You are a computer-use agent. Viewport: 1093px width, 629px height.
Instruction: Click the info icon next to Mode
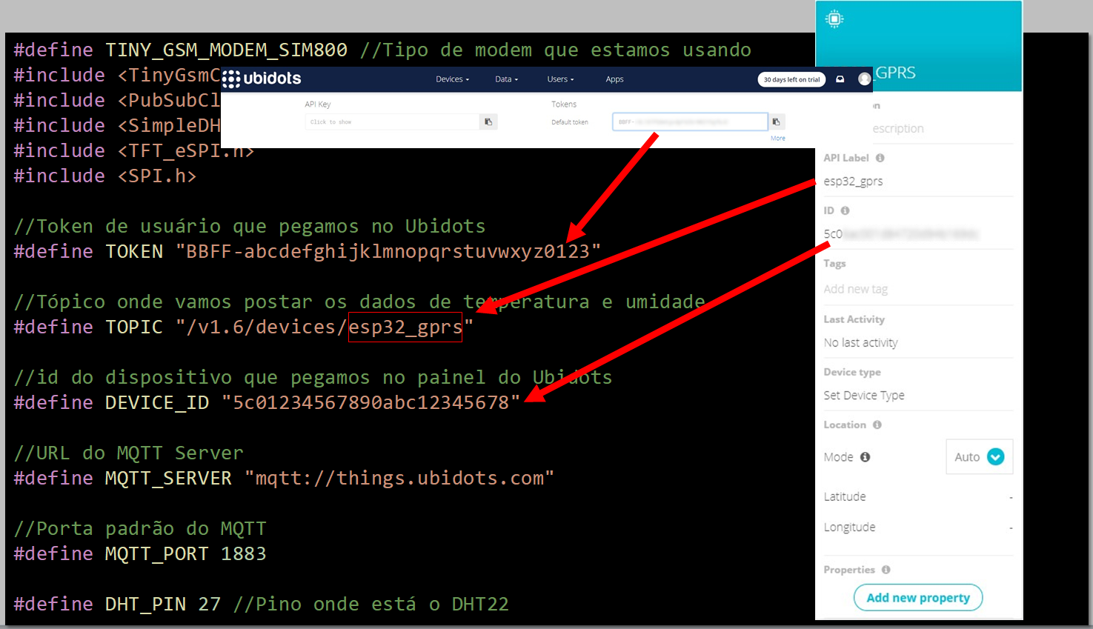point(864,457)
